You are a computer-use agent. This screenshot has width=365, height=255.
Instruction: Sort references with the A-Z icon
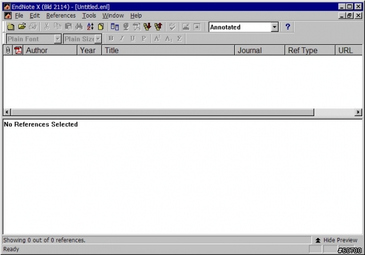pos(90,27)
